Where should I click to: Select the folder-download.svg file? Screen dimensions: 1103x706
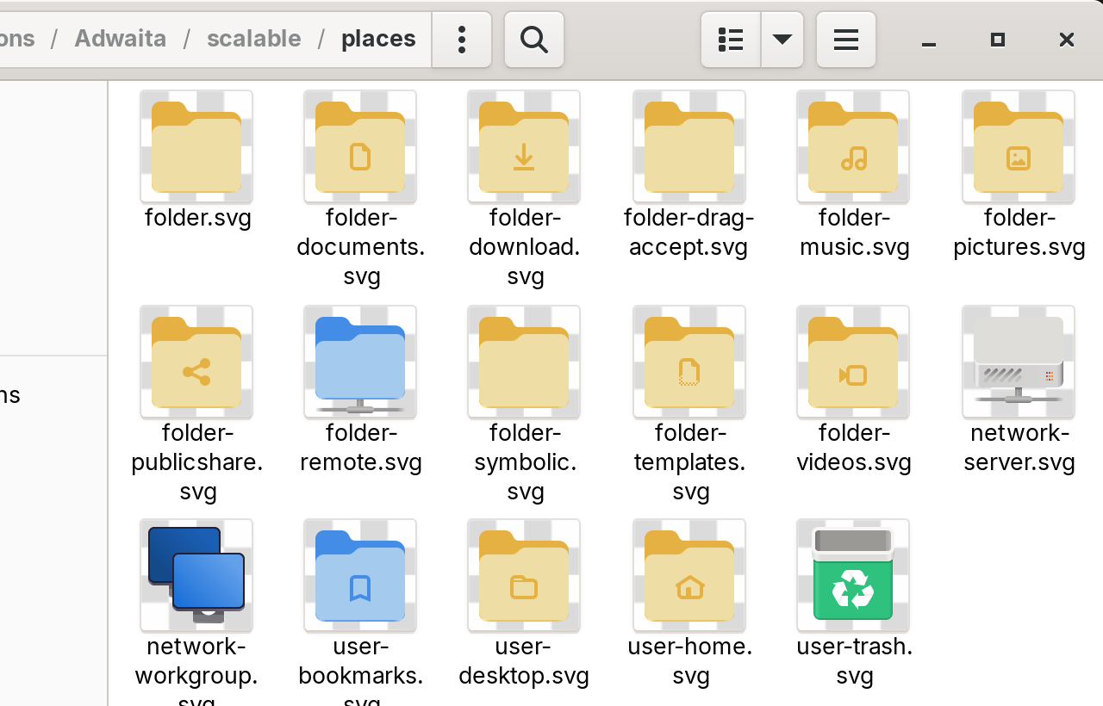[524, 147]
